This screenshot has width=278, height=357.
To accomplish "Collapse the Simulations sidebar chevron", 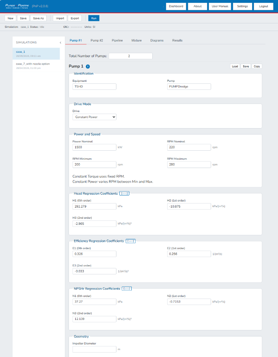I will tap(60, 43).
